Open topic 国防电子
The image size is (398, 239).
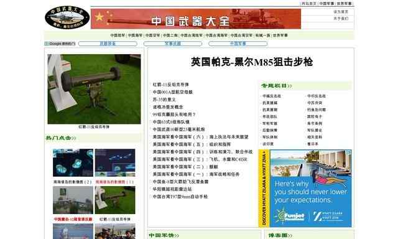click(315, 116)
